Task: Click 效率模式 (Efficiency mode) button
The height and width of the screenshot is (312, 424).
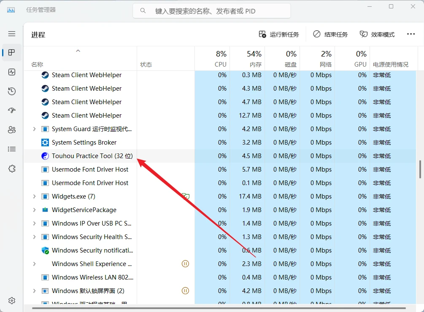Action: [377, 34]
